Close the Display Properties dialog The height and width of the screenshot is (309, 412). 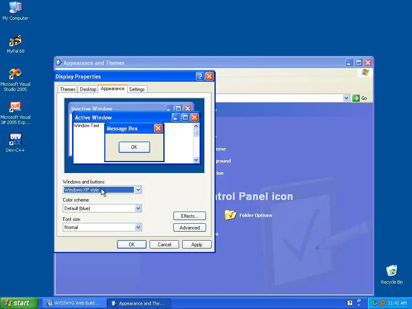[x=209, y=76]
